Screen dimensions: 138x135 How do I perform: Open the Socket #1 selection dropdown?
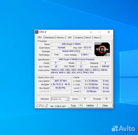coord(60,99)
